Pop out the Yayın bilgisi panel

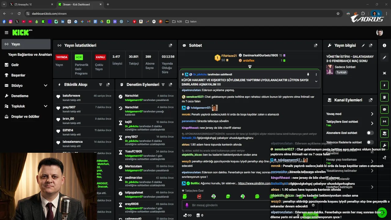(371, 45)
